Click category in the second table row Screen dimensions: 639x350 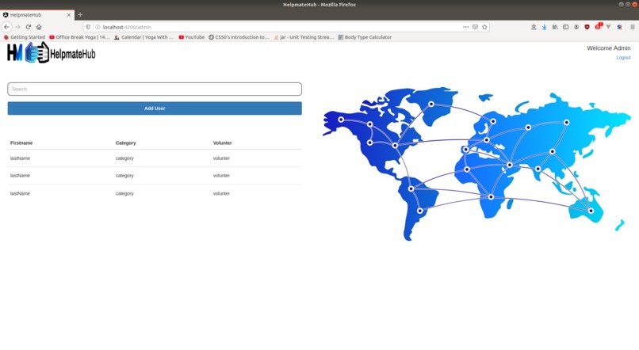(x=124, y=176)
